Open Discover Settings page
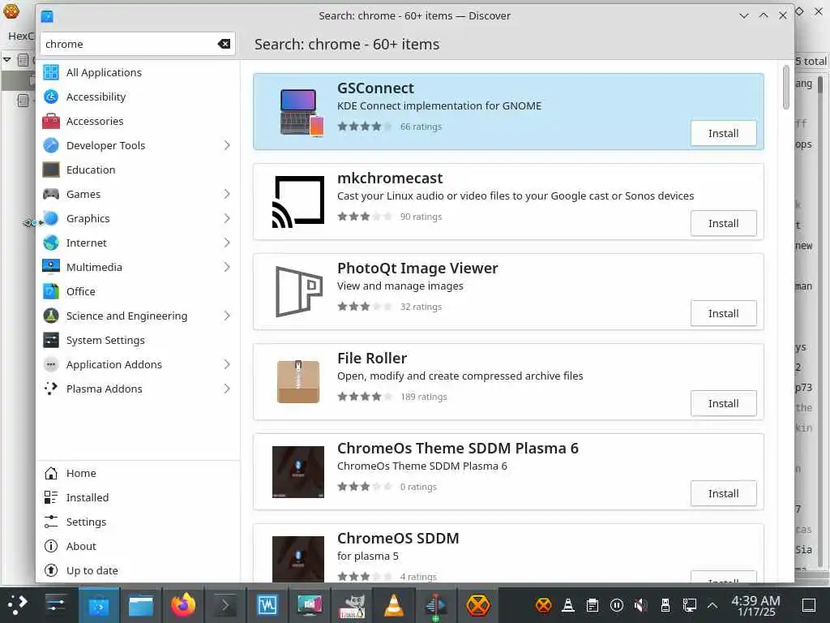 [x=138, y=522]
